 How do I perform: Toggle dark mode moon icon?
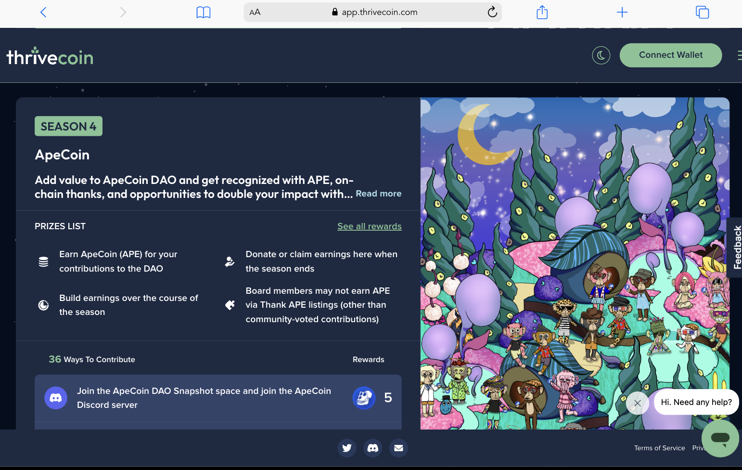click(x=601, y=55)
